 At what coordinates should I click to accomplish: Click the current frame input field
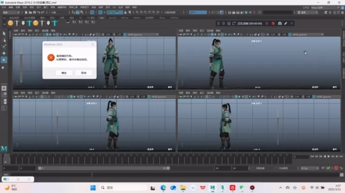[301, 157]
